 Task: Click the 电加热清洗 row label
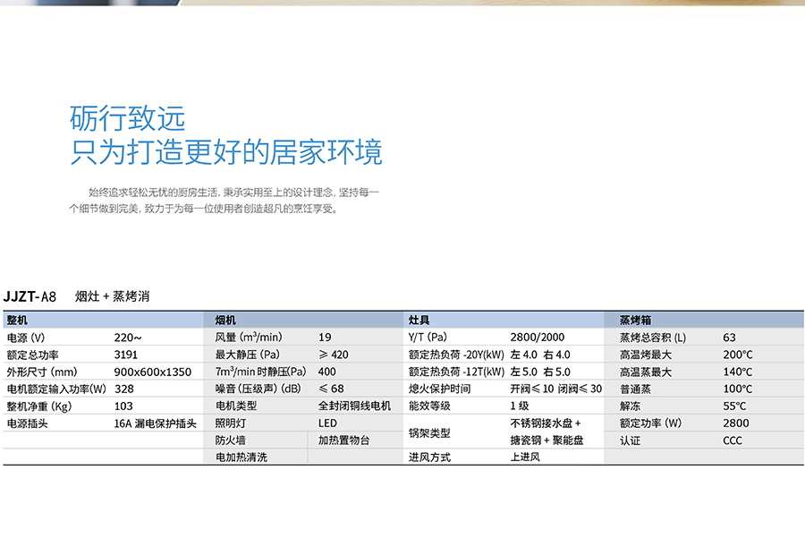point(241,457)
